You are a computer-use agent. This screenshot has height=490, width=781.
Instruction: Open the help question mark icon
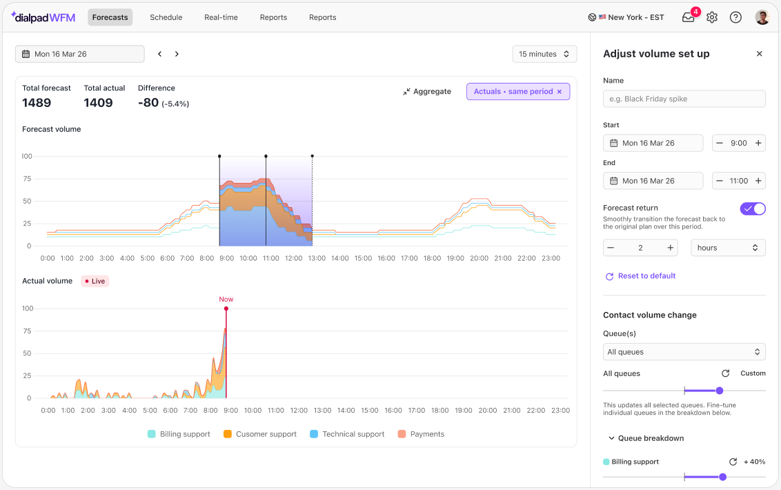coord(735,17)
